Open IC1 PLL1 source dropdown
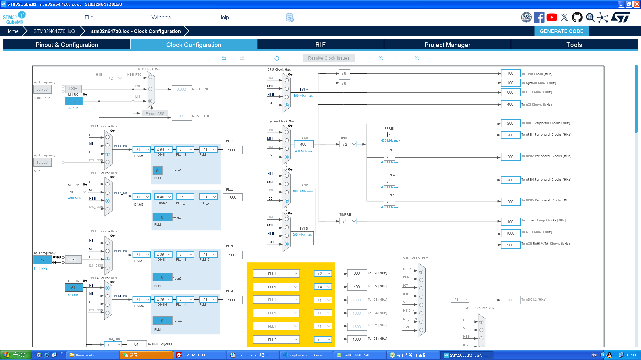 click(x=276, y=274)
